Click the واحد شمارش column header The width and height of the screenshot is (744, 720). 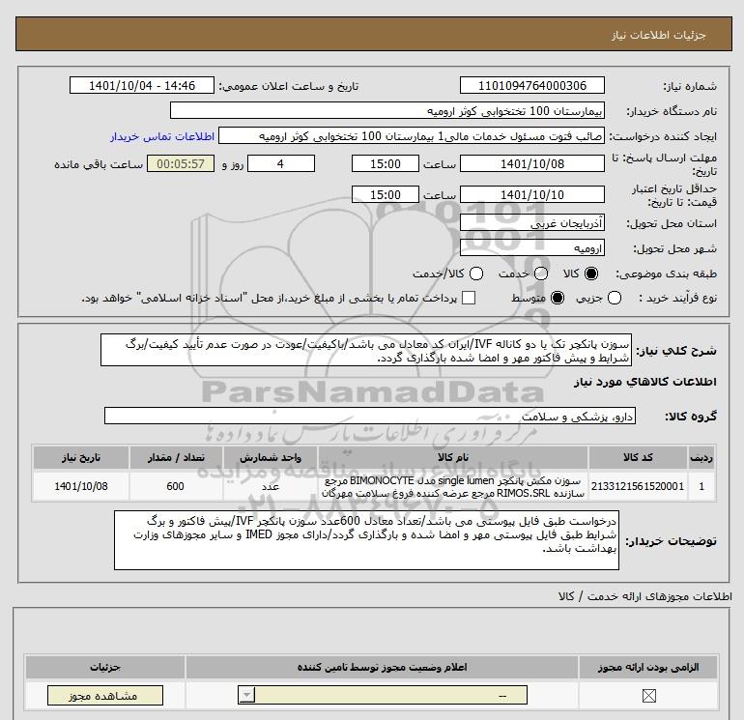270,457
